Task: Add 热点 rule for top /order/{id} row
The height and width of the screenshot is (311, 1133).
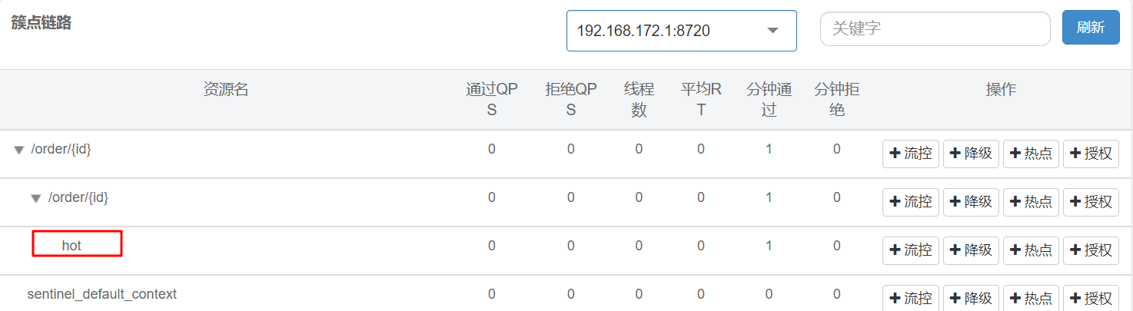Action: [1031, 154]
